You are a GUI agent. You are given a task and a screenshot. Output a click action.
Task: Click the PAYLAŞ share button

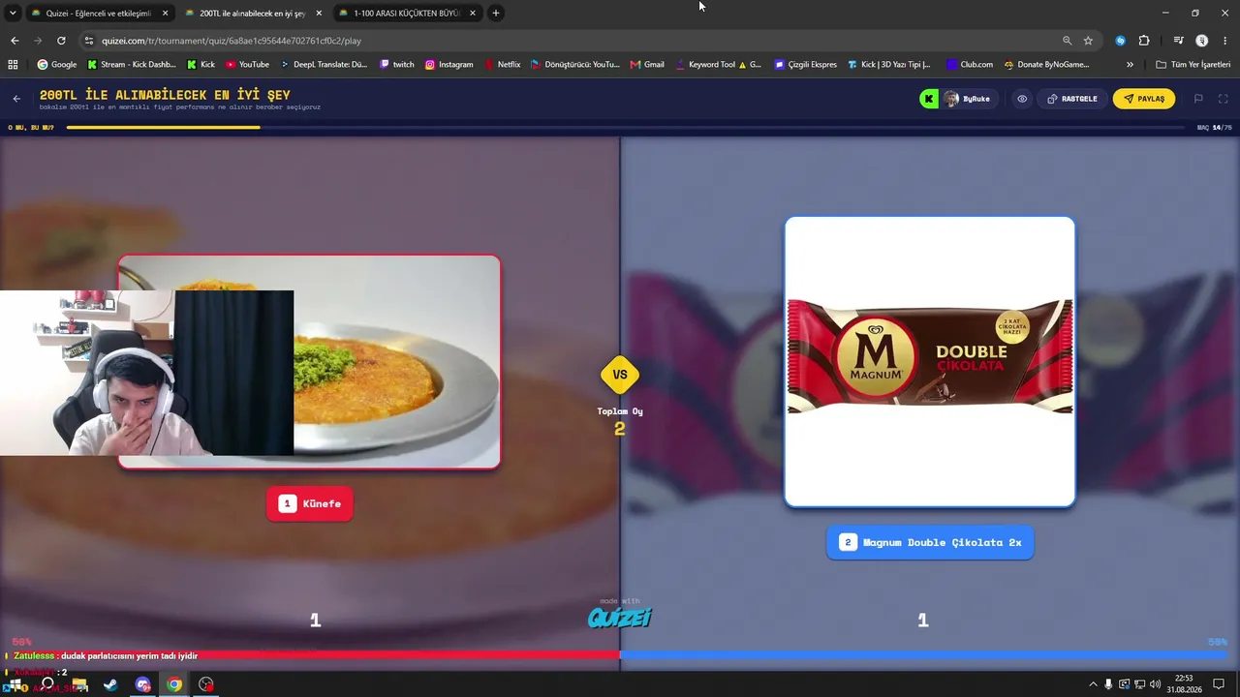[1144, 99]
